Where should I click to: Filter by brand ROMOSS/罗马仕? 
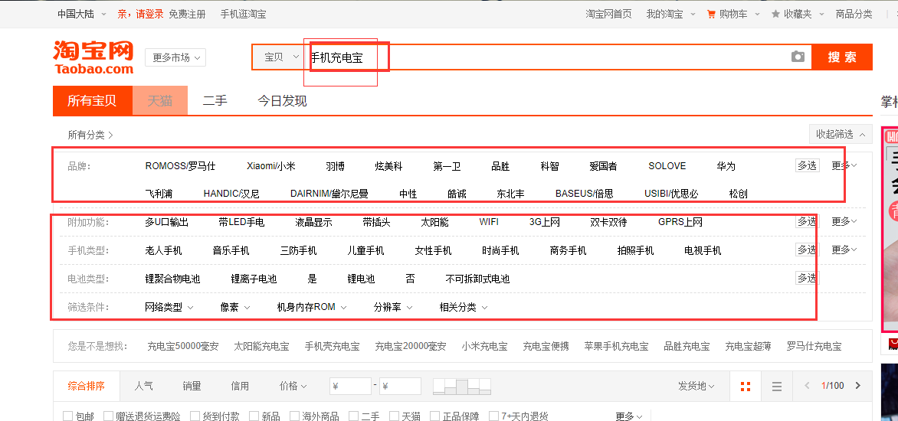coord(180,166)
